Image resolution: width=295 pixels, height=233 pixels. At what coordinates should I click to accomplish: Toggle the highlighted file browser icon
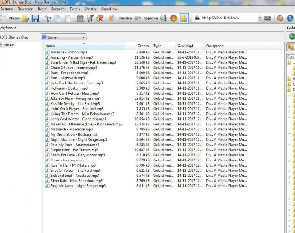[x=183, y=18]
